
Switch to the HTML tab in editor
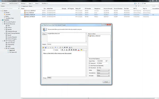(x=49, y=78)
